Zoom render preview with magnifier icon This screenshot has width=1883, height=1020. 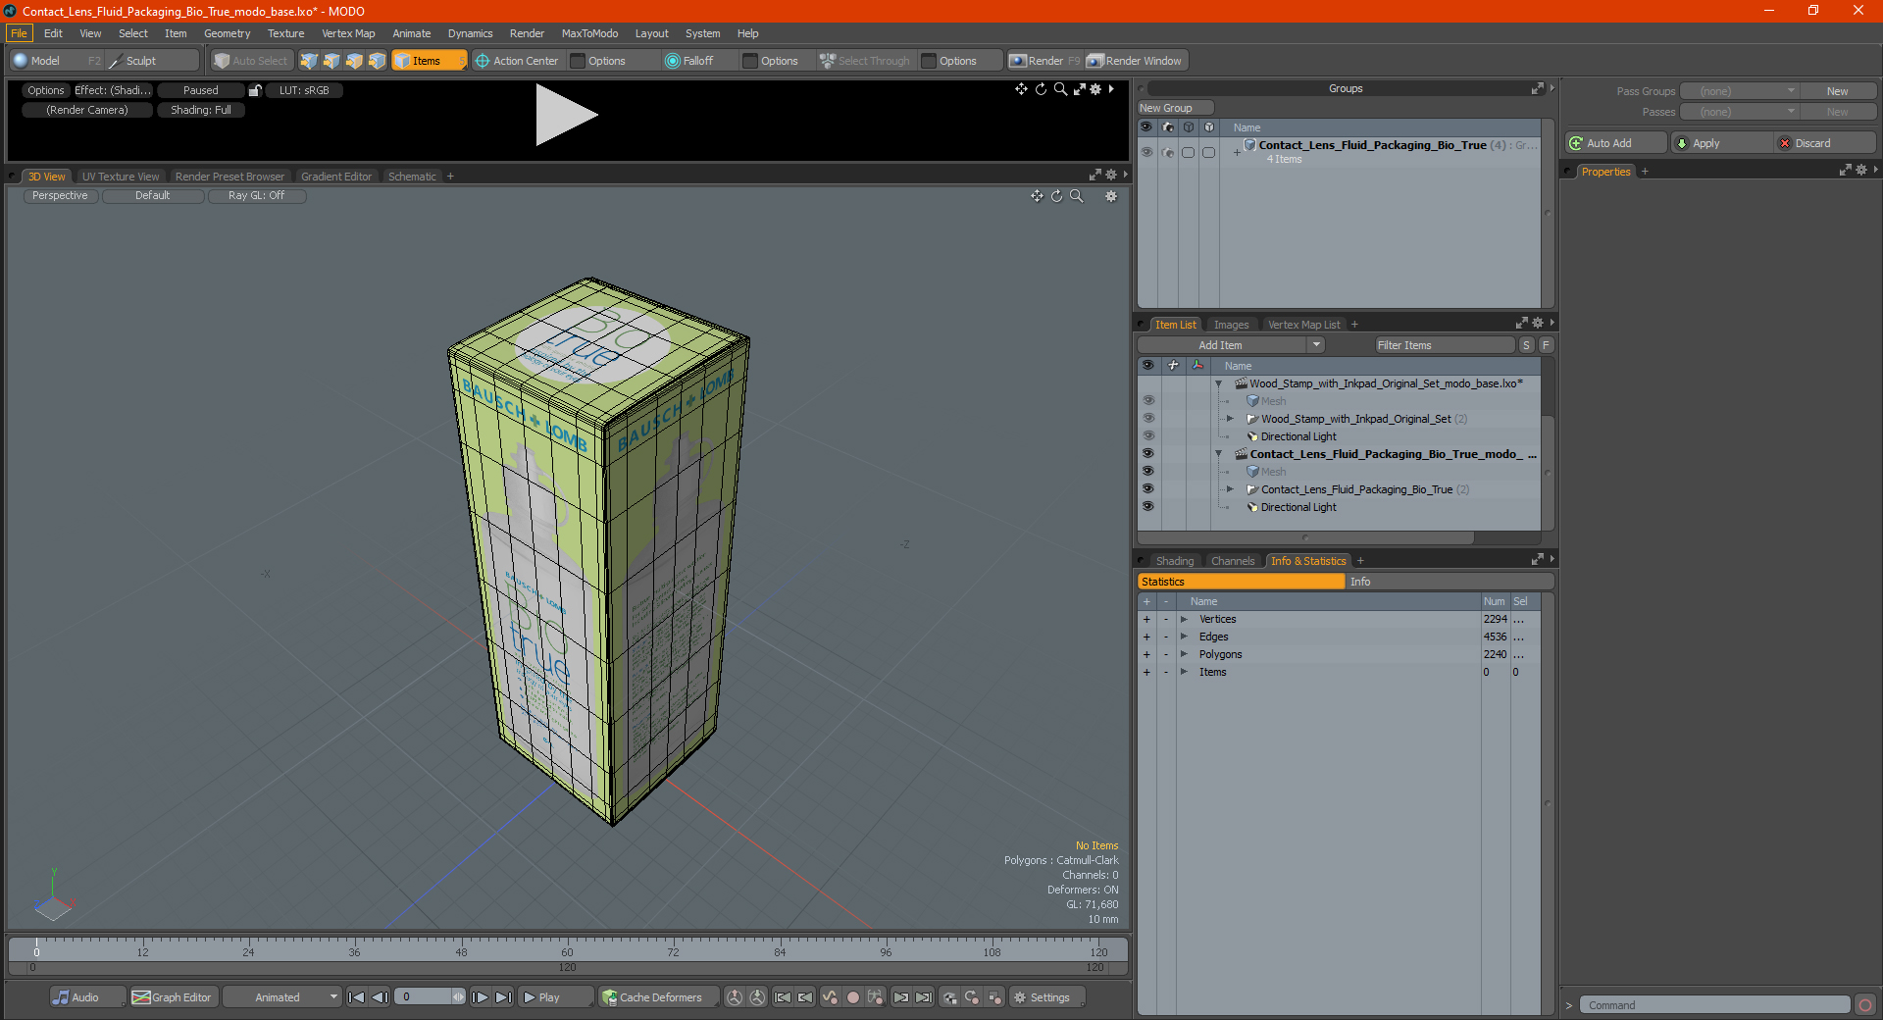pos(1060,89)
